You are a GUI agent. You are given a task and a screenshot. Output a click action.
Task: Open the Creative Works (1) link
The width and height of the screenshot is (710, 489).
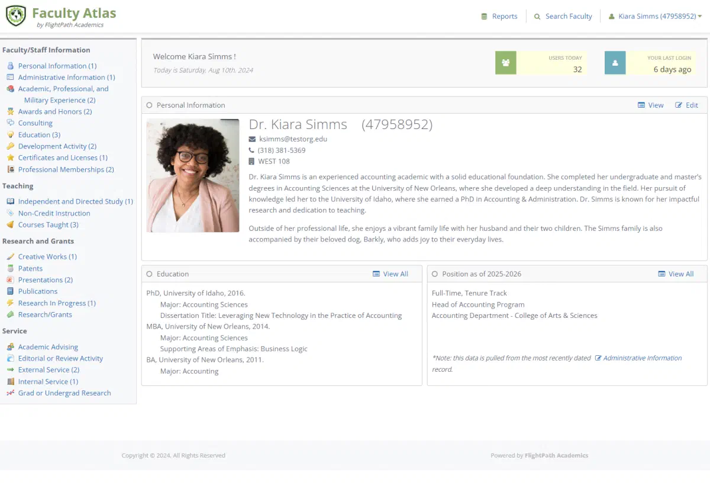47,256
